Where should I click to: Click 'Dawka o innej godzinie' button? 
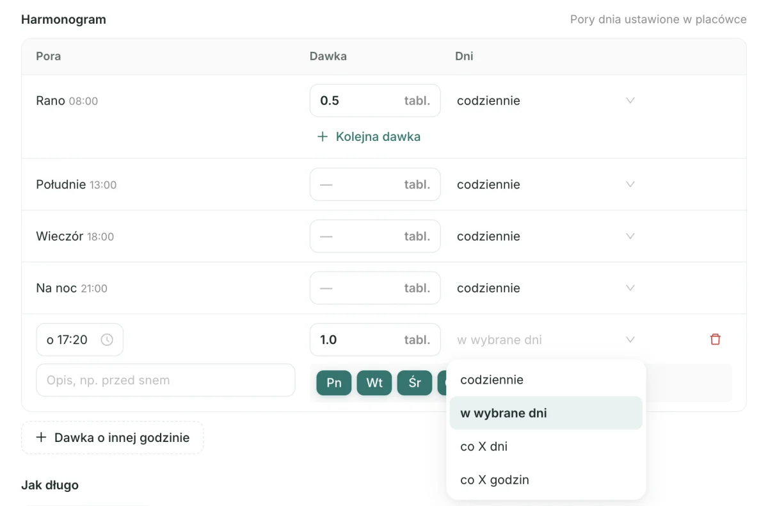click(113, 437)
